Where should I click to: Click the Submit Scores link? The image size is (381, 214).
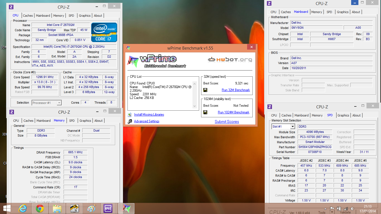(227, 121)
